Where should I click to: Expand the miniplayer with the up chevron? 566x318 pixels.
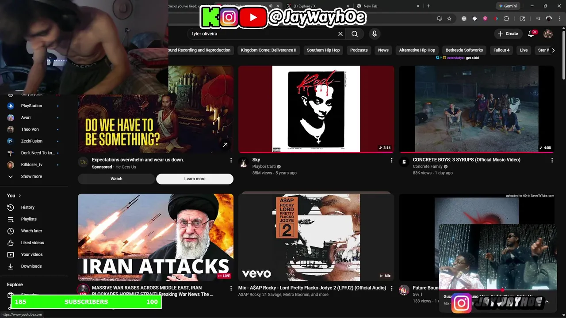[x=547, y=302]
